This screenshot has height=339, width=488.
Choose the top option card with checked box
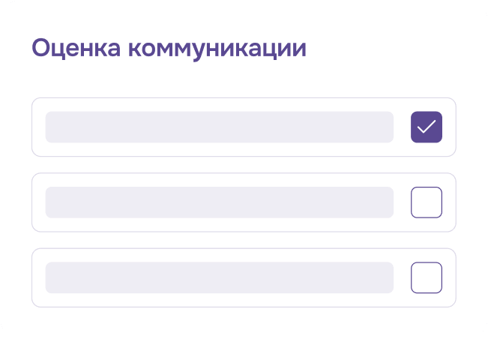click(x=244, y=127)
